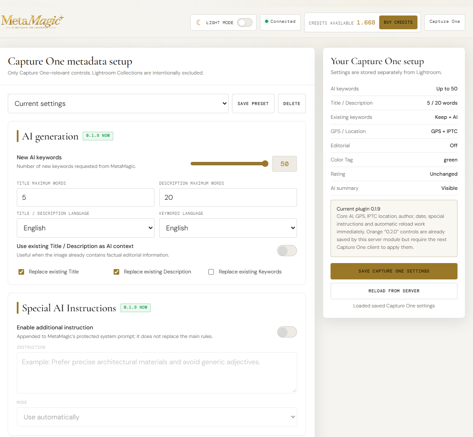Click the 'AI generation' section heading
The image size is (473, 437).
click(x=50, y=137)
